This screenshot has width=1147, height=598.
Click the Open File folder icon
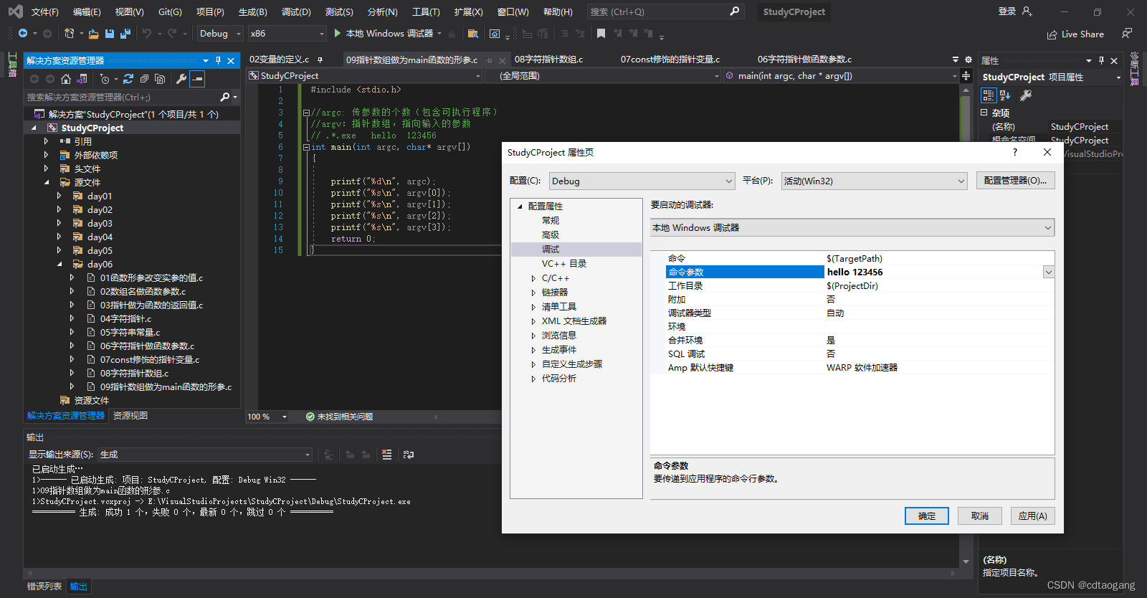pyautogui.click(x=93, y=34)
